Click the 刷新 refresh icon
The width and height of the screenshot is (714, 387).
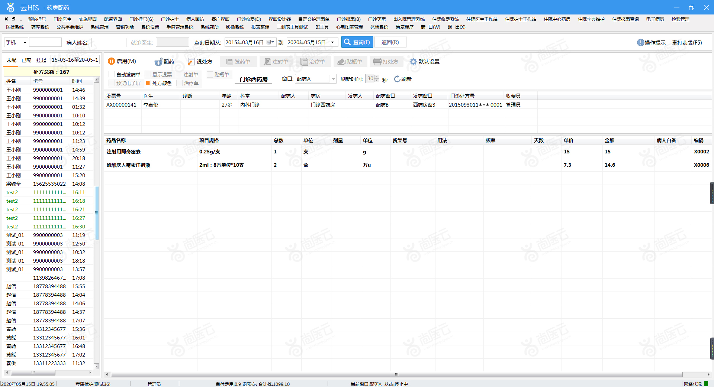397,79
